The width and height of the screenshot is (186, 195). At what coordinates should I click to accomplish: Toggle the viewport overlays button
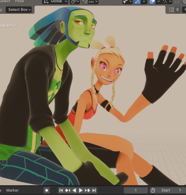click(x=153, y=1)
